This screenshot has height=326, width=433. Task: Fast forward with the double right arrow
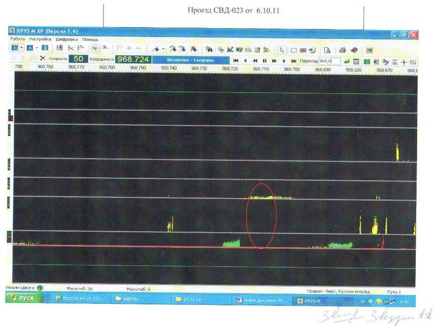[274, 61]
